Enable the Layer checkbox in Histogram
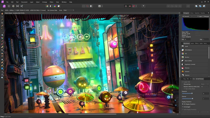The height and width of the screenshot is (118, 210). pyautogui.click(x=198, y=16)
